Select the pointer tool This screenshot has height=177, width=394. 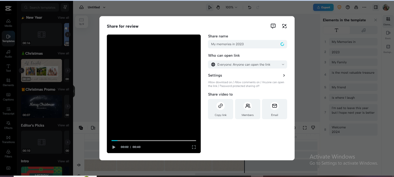(210, 7)
